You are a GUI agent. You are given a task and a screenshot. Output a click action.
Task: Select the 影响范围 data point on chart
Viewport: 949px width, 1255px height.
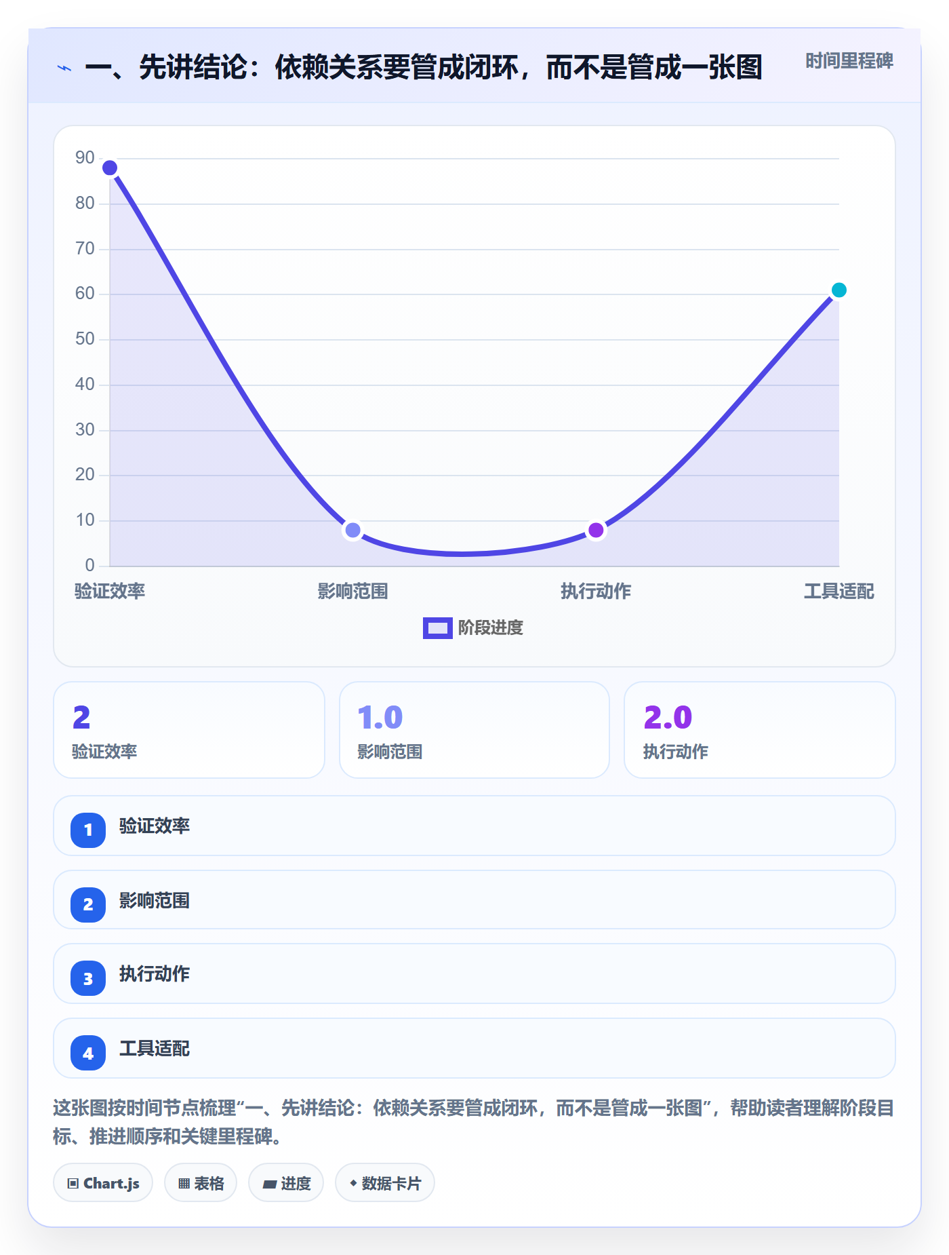[352, 530]
